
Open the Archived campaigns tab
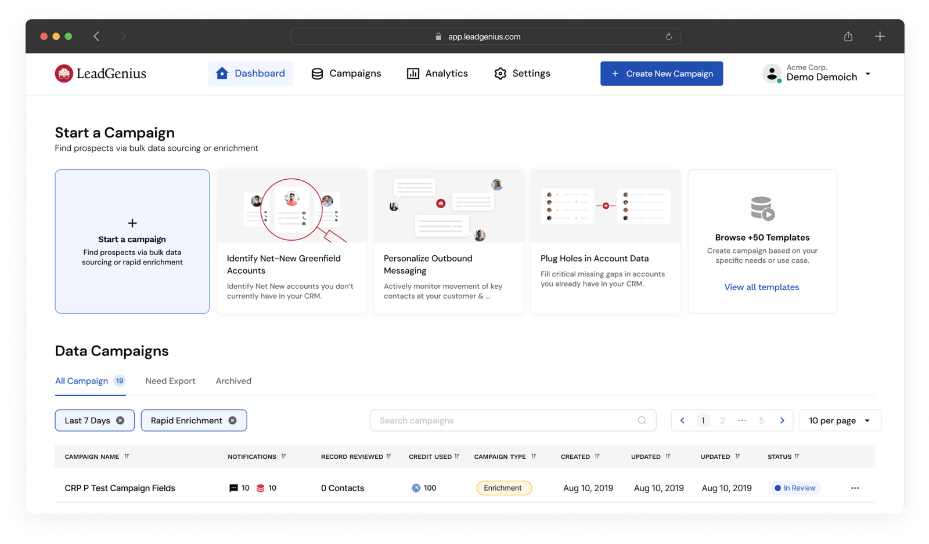[233, 381]
